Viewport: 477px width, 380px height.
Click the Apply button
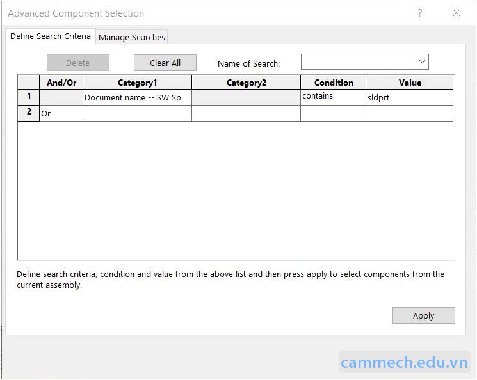pyautogui.click(x=423, y=315)
